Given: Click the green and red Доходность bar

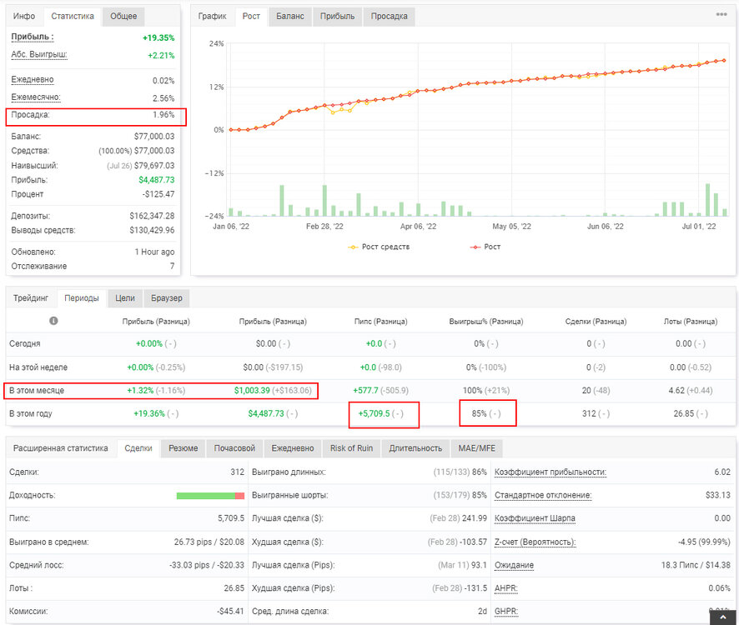Looking at the screenshot, I should click(x=210, y=496).
